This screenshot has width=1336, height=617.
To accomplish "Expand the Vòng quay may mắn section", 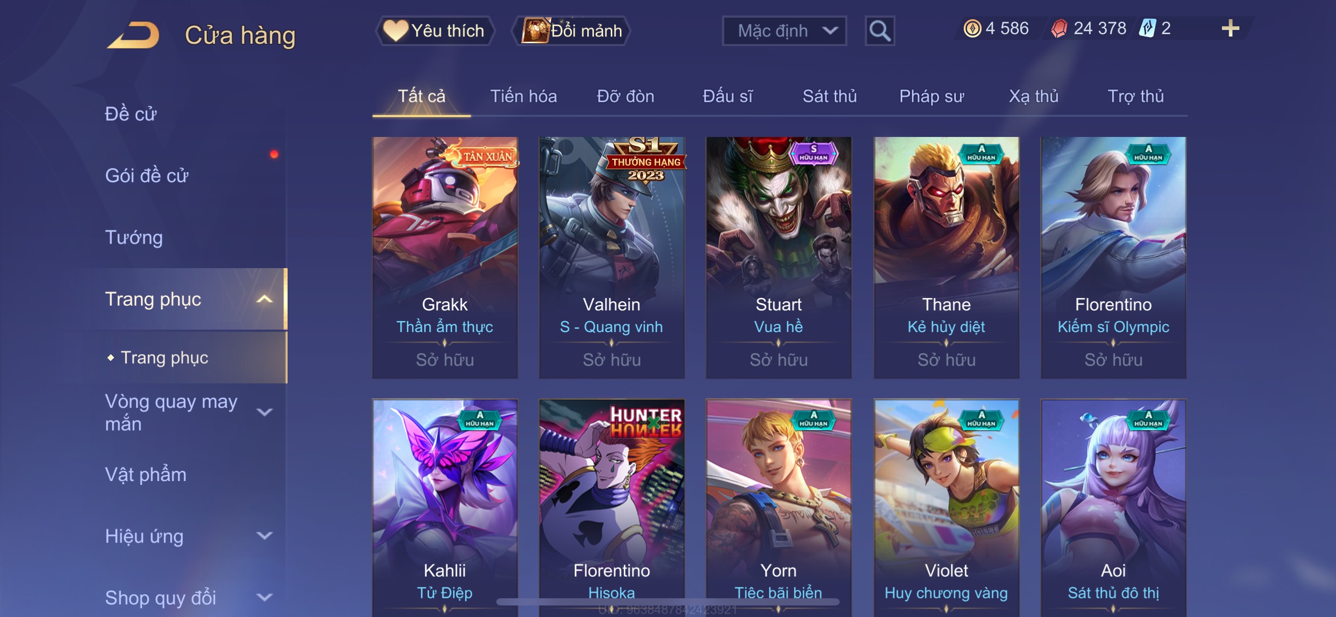I will pos(265,412).
